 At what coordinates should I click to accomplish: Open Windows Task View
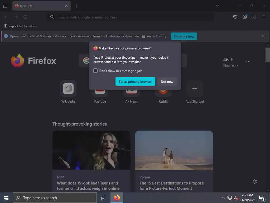(103, 198)
